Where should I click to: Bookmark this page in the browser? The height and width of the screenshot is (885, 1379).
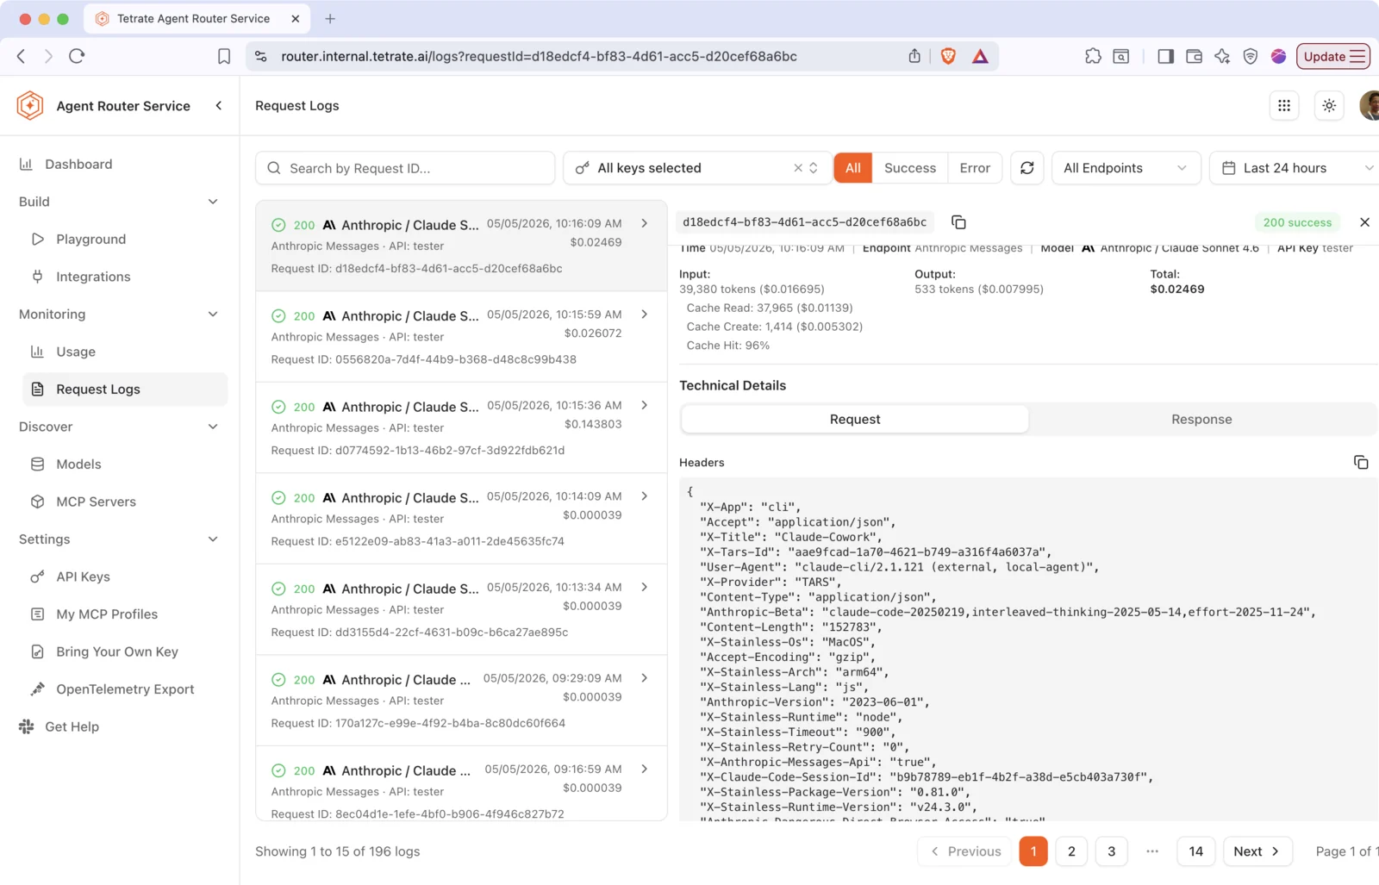(224, 56)
